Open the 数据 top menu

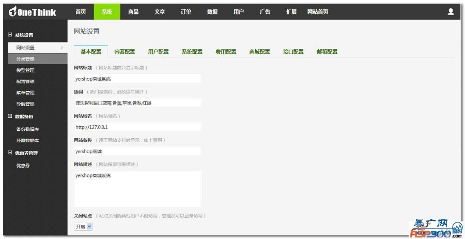tap(212, 12)
